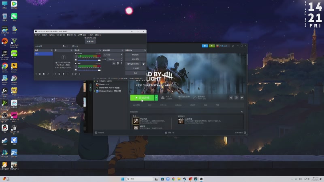Image resolution: width=324 pixels, height=182 pixels.
Task: Pop out the Scenes dock panel
Action: tap(52, 50)
